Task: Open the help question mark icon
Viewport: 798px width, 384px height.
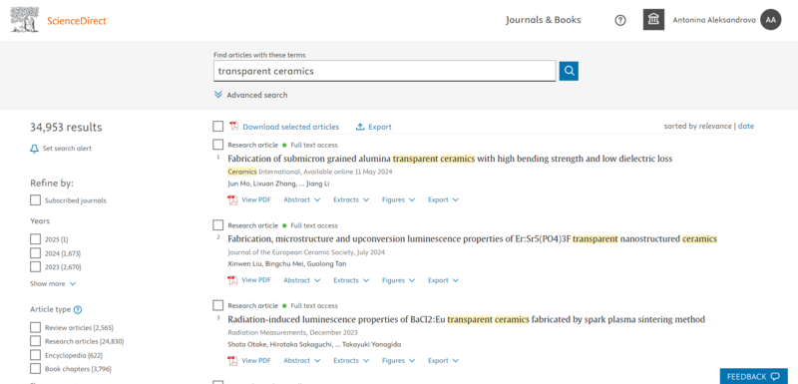Action: click(x=619, y=20)
